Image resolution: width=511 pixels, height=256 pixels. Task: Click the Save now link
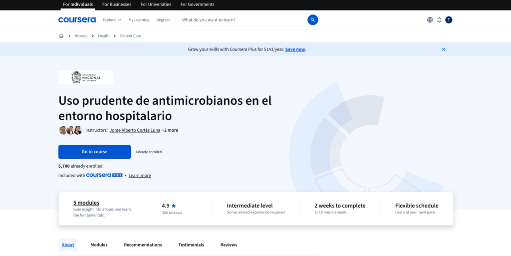[295, 49]
